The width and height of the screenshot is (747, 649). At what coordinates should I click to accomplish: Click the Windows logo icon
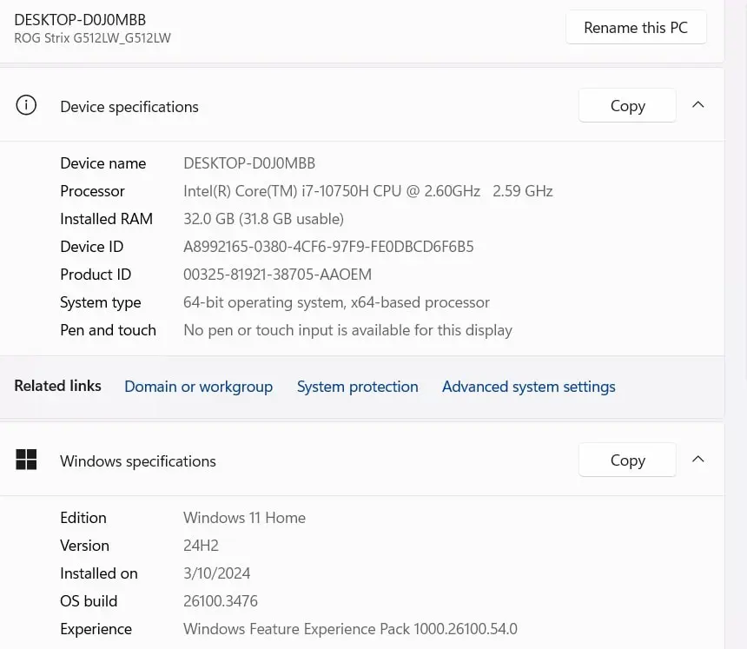tap(26, 460)
